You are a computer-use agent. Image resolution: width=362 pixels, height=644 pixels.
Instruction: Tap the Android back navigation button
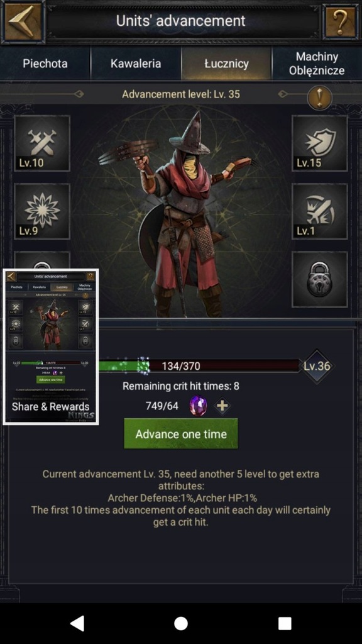(x=77, y=623)
